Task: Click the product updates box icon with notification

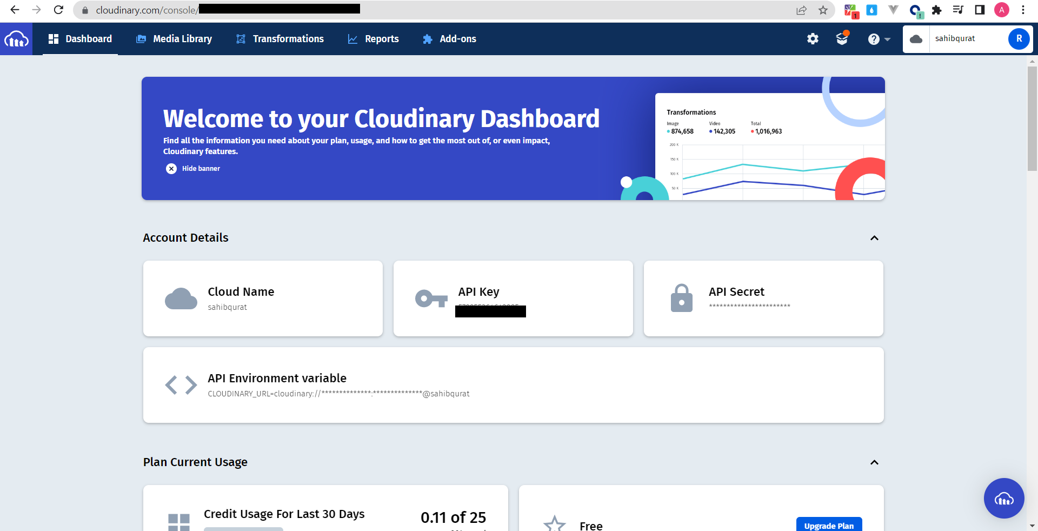Action: coord(842,38)
